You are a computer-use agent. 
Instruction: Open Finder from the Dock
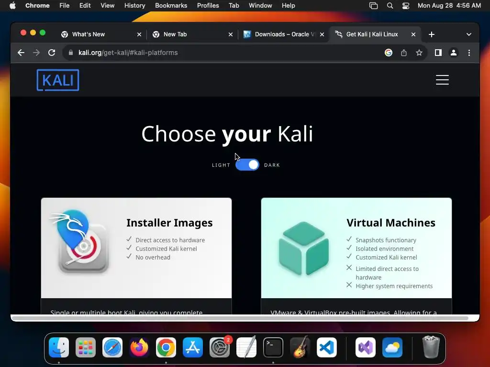click(x=59, y=347)
